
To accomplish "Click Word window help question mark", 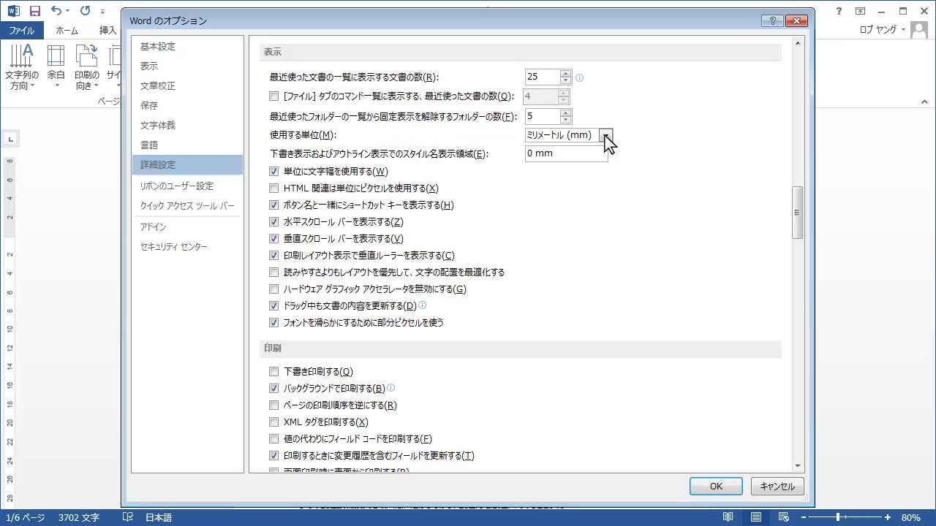I will coord(839,11).
